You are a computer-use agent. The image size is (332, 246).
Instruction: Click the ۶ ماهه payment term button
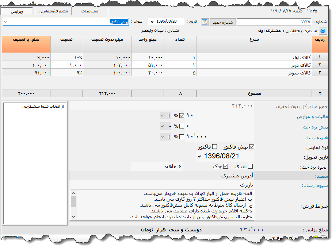point(173,166)
